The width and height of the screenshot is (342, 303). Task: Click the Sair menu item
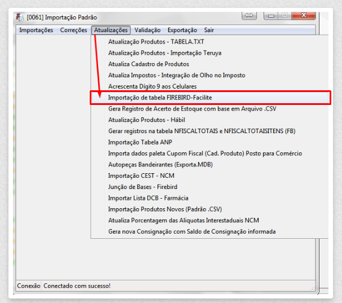click(x=209, y=30)
